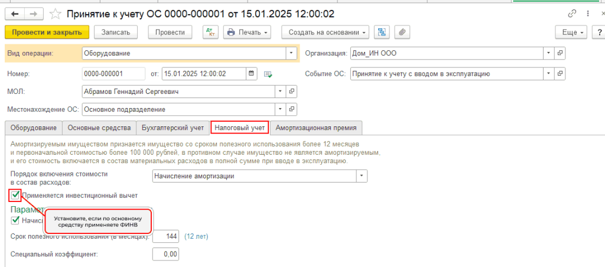
Task: Open Создать на основании menu
Action: click(x=326, y=32)
